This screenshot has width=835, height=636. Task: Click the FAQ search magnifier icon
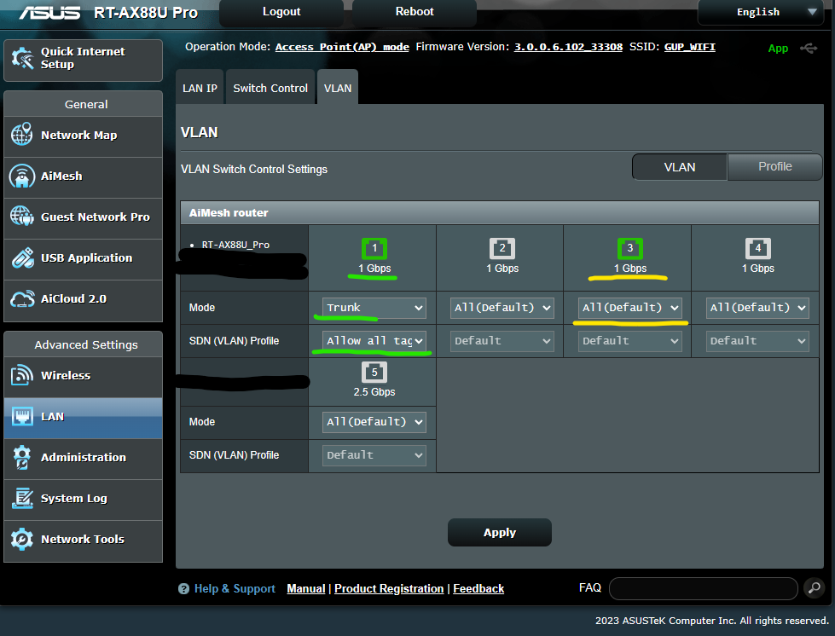pos(815,588)
